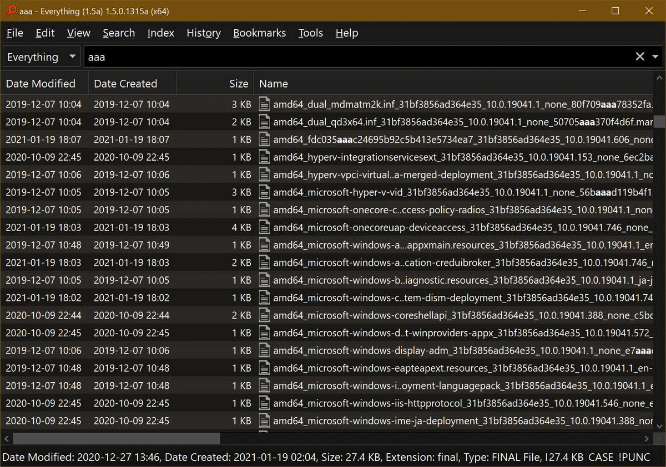Click the file icon of amd64_microsoft-windows-iis-httpprotocol

click(x=265, y=403)
